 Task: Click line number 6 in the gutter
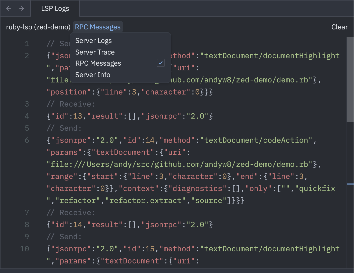coord(27,140)
